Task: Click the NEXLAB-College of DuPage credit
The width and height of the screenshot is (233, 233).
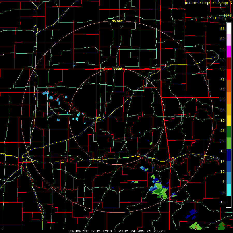Action: coord(208,3)
